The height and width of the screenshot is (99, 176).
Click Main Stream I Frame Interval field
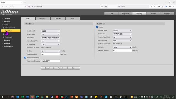point(50,54)
